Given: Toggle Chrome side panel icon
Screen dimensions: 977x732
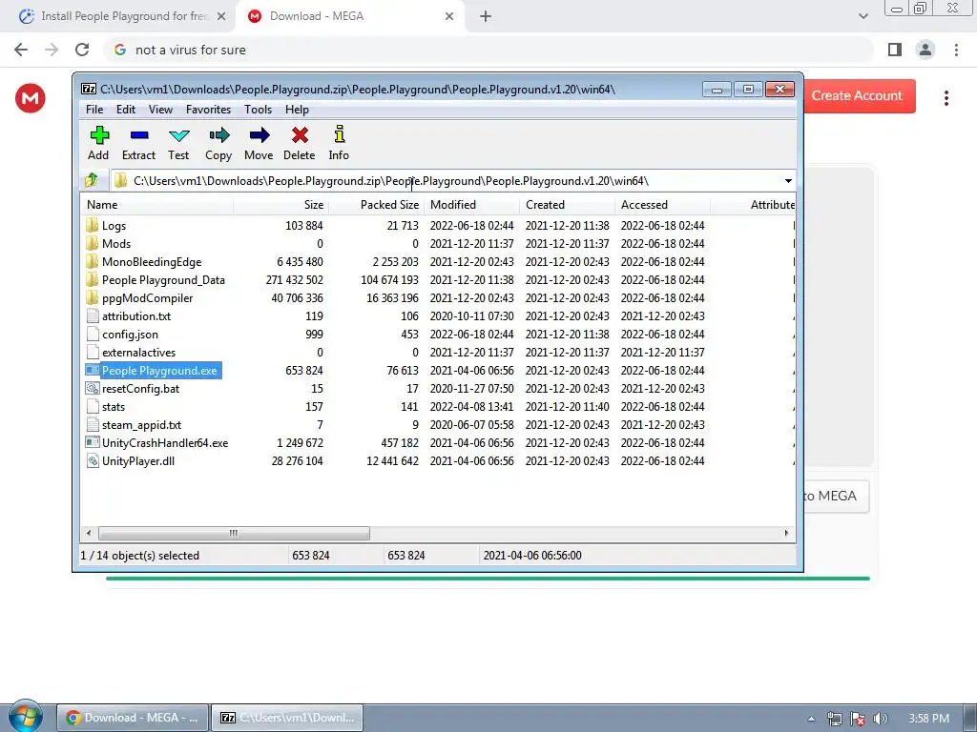Looking at the screenshot, I should [x=895, y=50].
